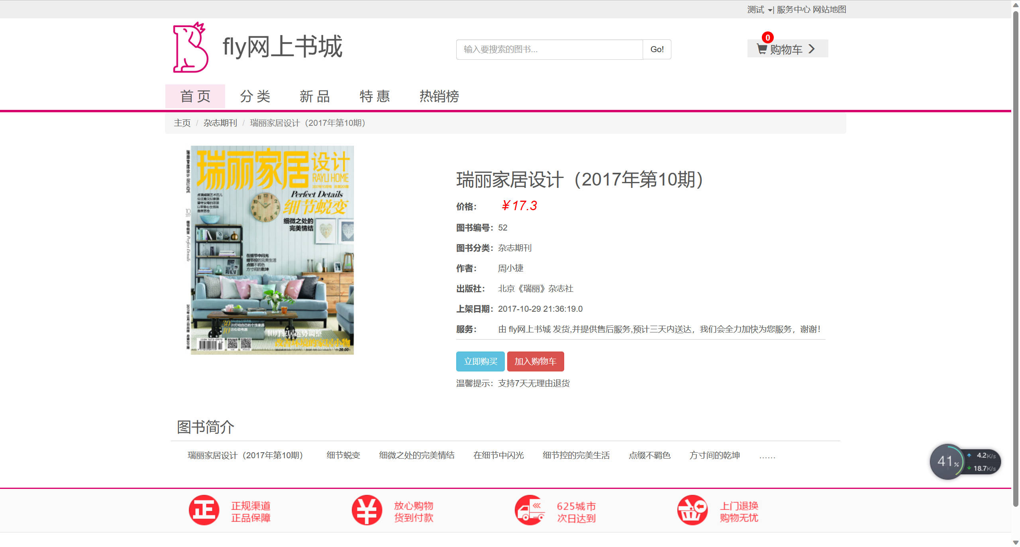Viewport: 1020px width, 547px height.
Task: Click the return basket icon
Action: (x=692, y=510)
